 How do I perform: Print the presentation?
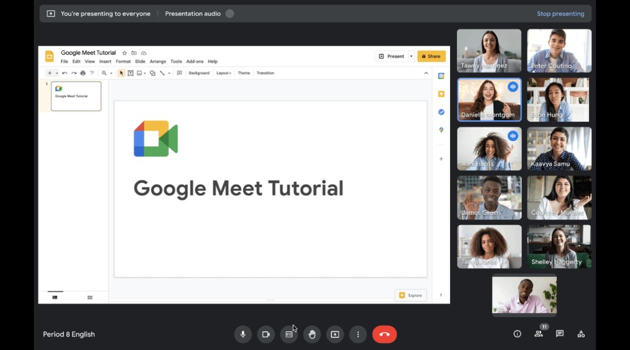[x=83, y=73]
